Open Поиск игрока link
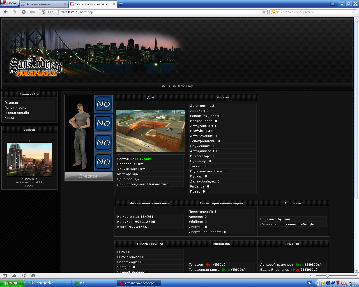Image resolution: width=359 pixels, height=287 pixels. tap(15, 108)
